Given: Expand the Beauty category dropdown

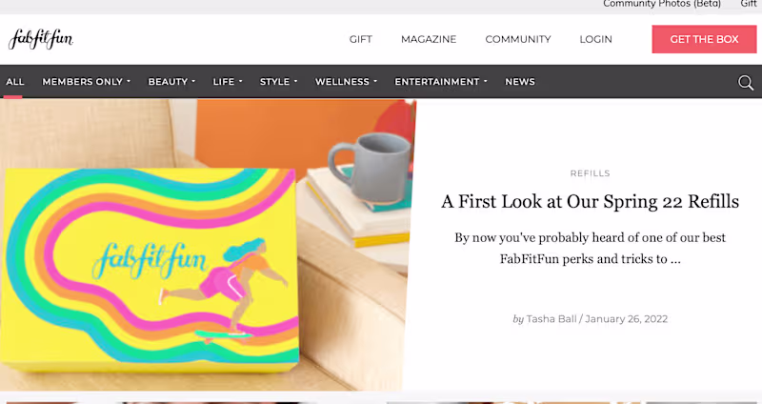Looking at the screenshot, I should tap(171, 82).
